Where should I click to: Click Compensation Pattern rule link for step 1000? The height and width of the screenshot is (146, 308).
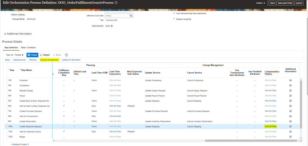click(270, 127)
